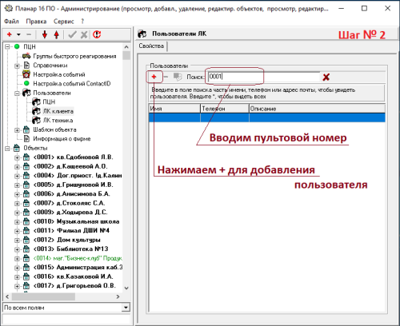Add a user with the red plus button
This screenshot has width=400, height=326.
pyautogui.click(x=154, y=77)
